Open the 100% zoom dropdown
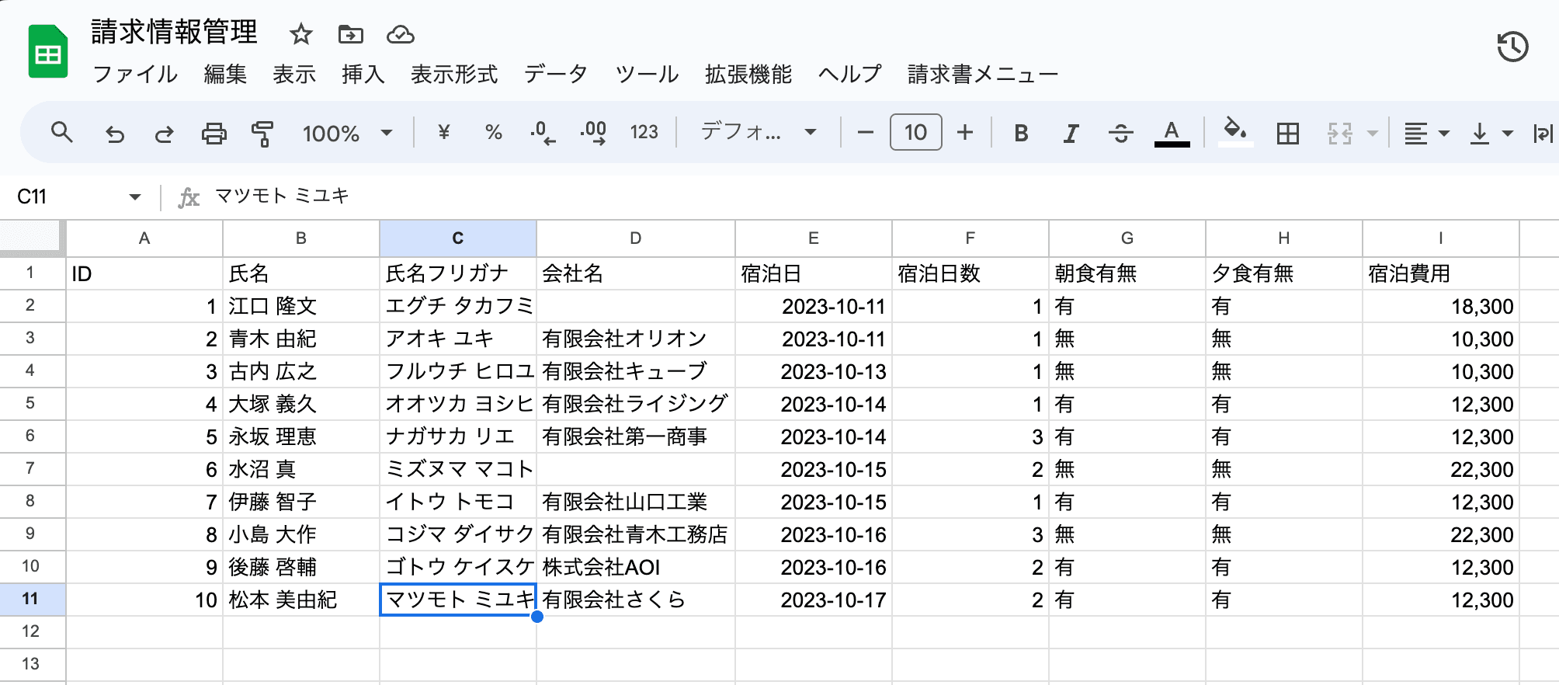Image resolution: width=1559 pixels, height=685 pixels. coord(347,134)
